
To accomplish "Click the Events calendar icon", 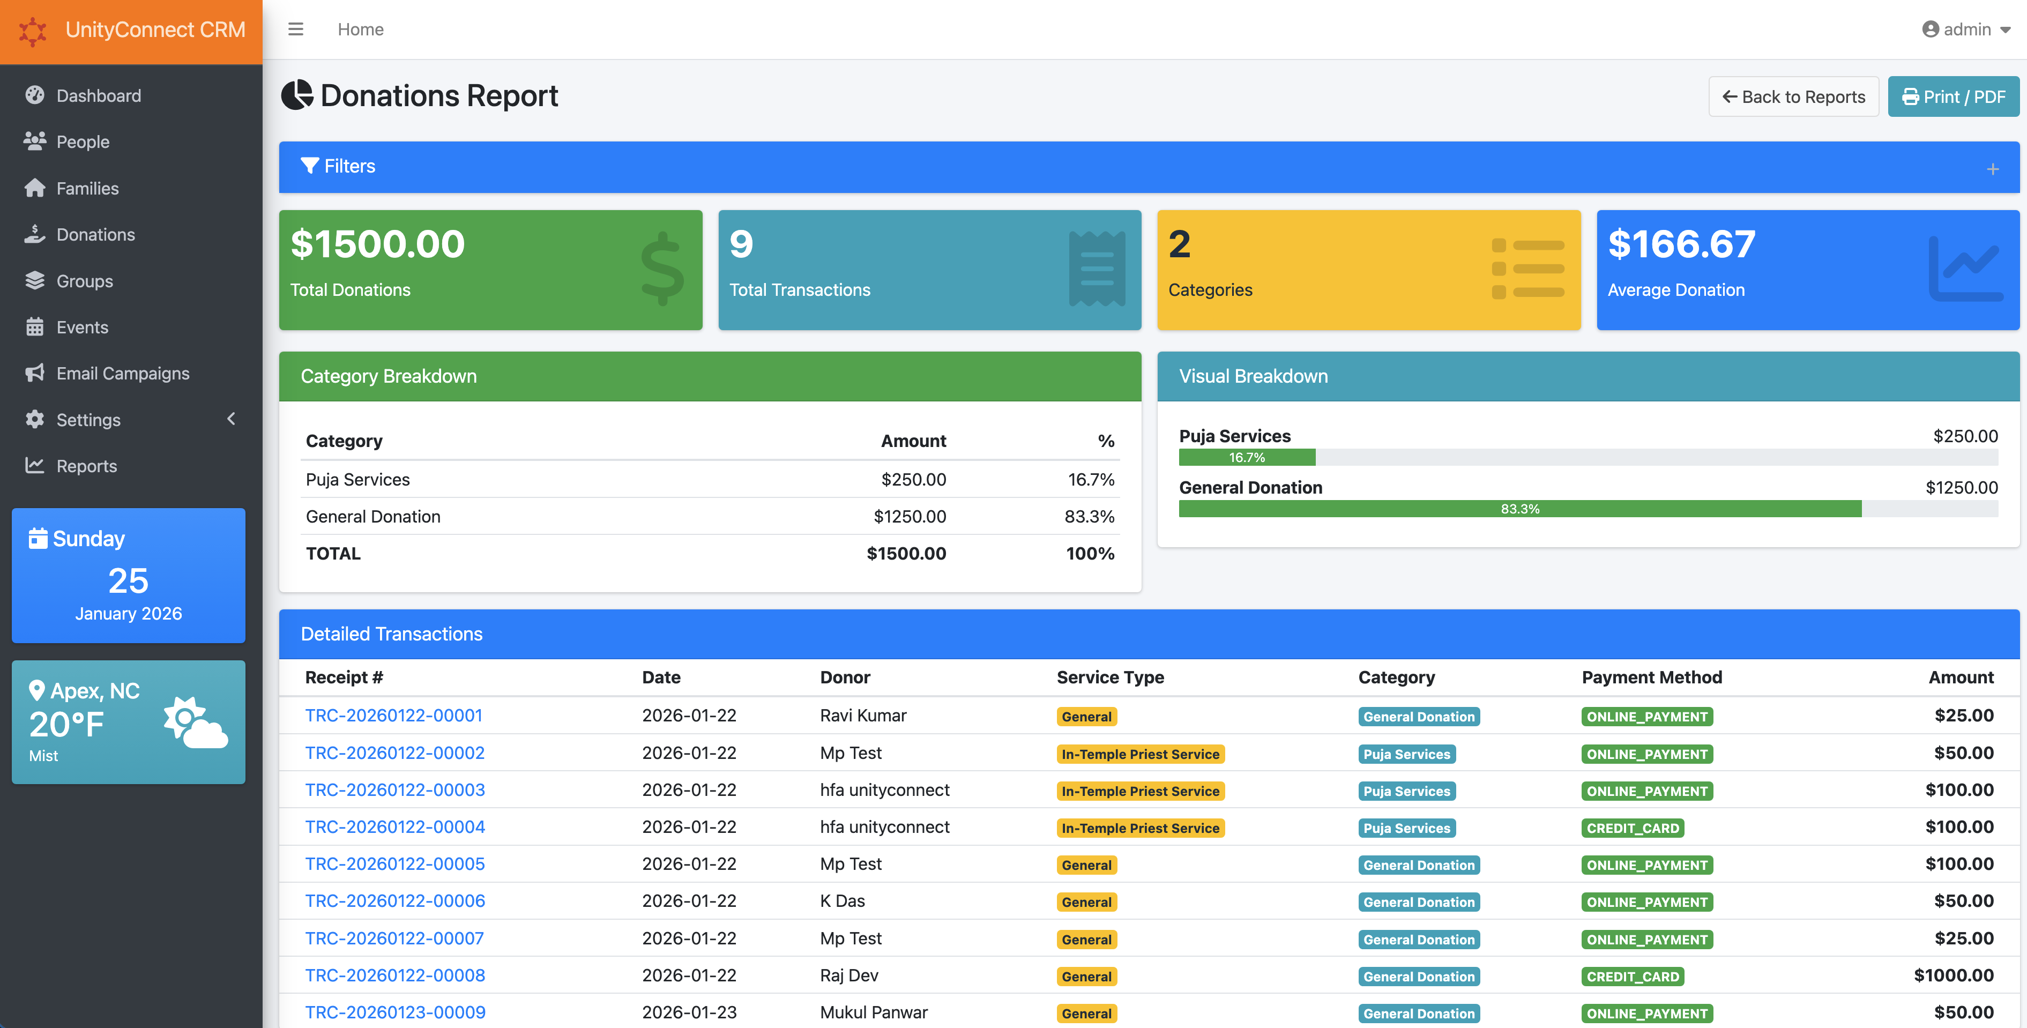I will tap(35, 326).
